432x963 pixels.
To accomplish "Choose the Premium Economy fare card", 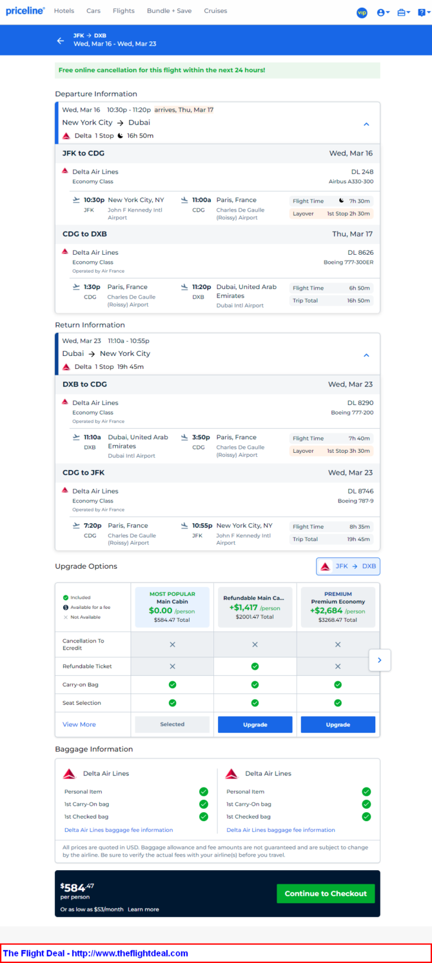I will tap(338, 607).
